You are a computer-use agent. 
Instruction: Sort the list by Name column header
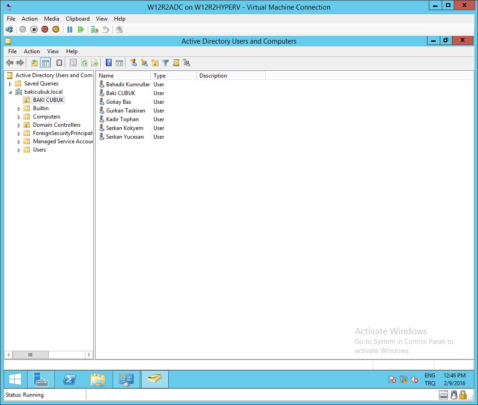click(x=123, y=76)
